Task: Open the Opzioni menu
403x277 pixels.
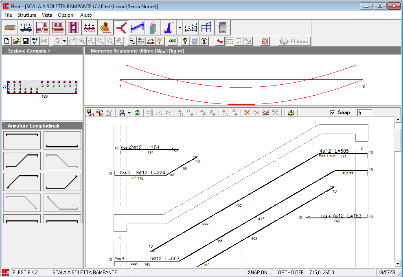Action: pyautogui.click(x=66, y=15)
